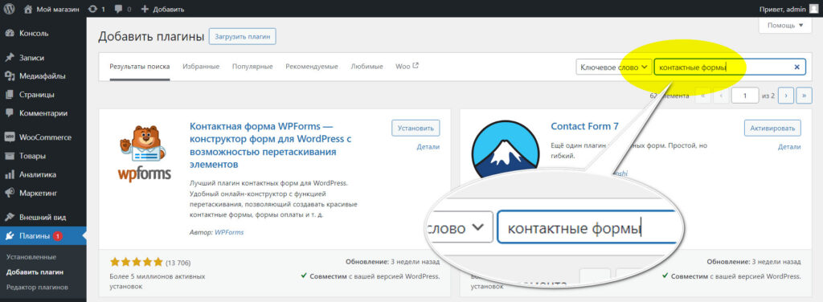Open WPForms author link

tap(229, 232)
